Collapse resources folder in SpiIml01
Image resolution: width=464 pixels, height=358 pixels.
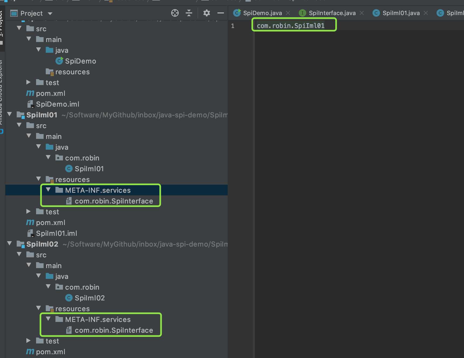coord(39,179)
